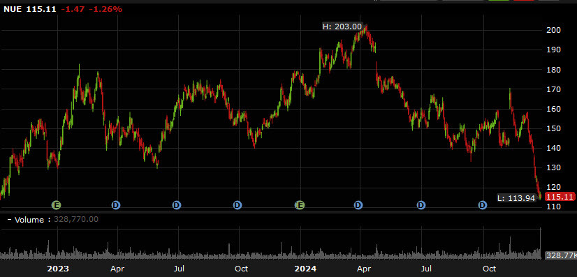
Task: Click the Apr label following 2024
Action: pyautogui.click(x=364, y=269)
